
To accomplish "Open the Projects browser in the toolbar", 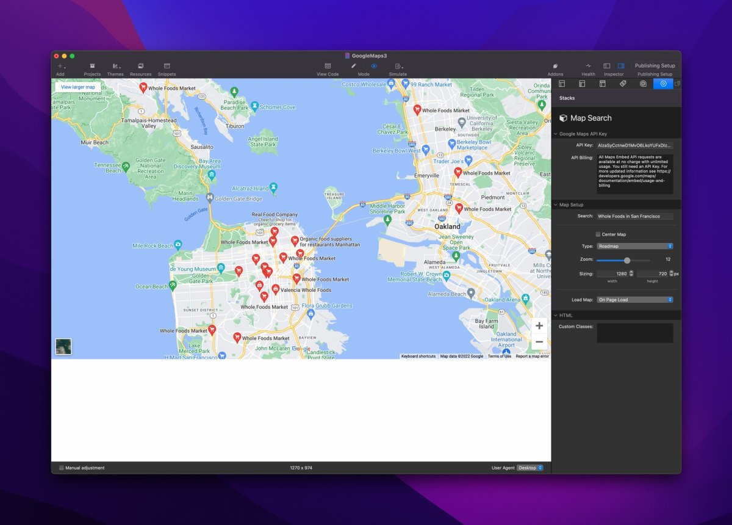I will point(92,67).
